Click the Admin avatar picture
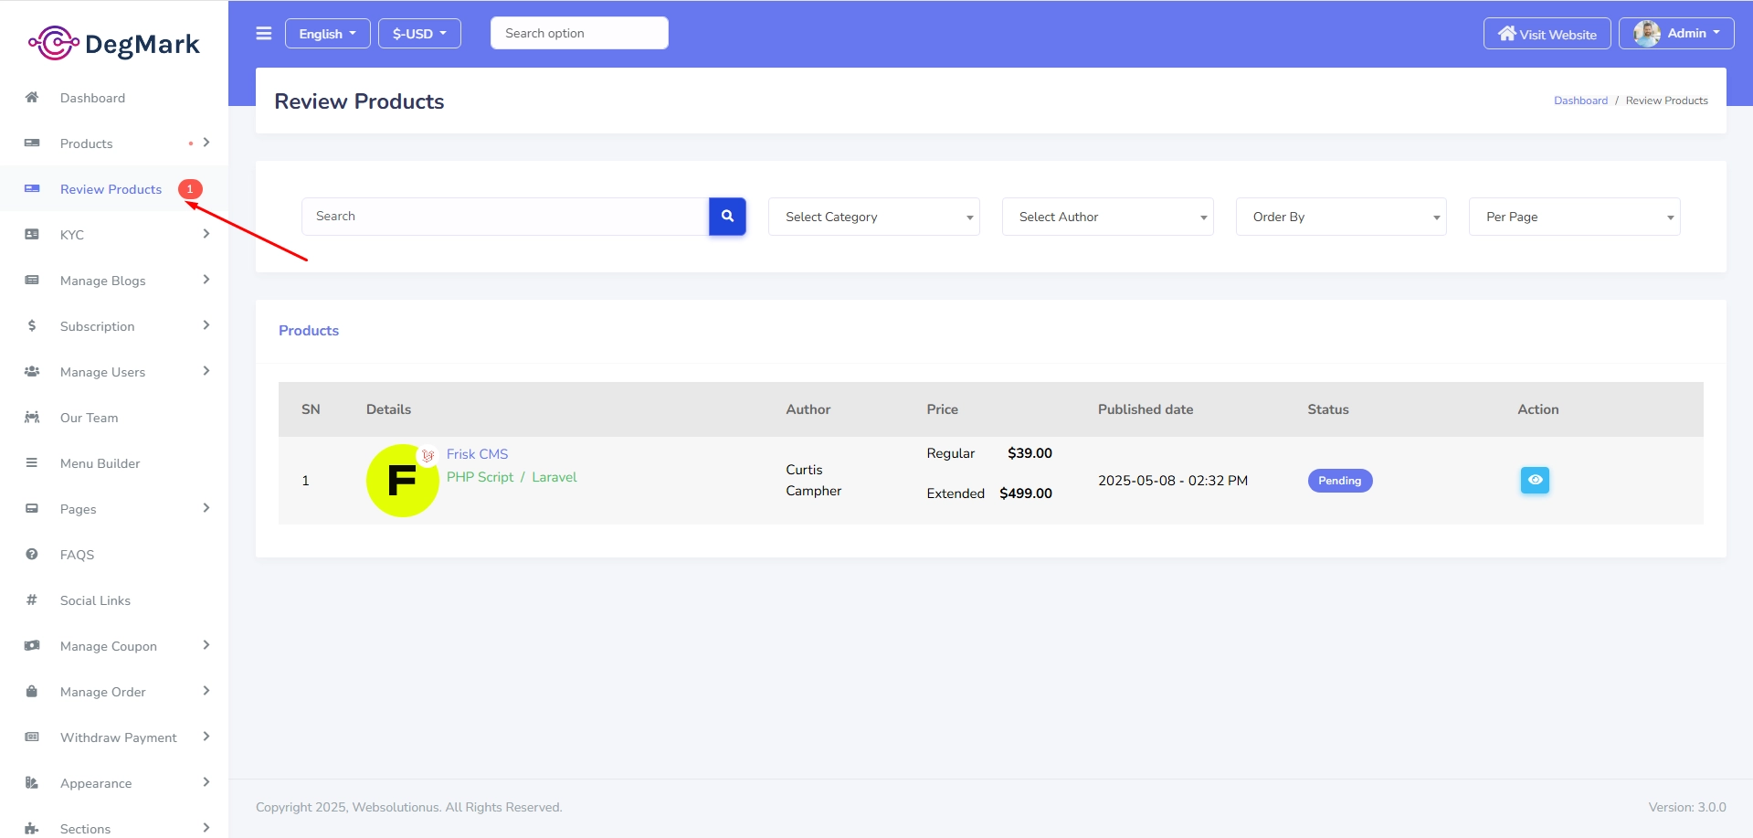This screenshot has height=838, width=1753. click(x=1647, y=34)
